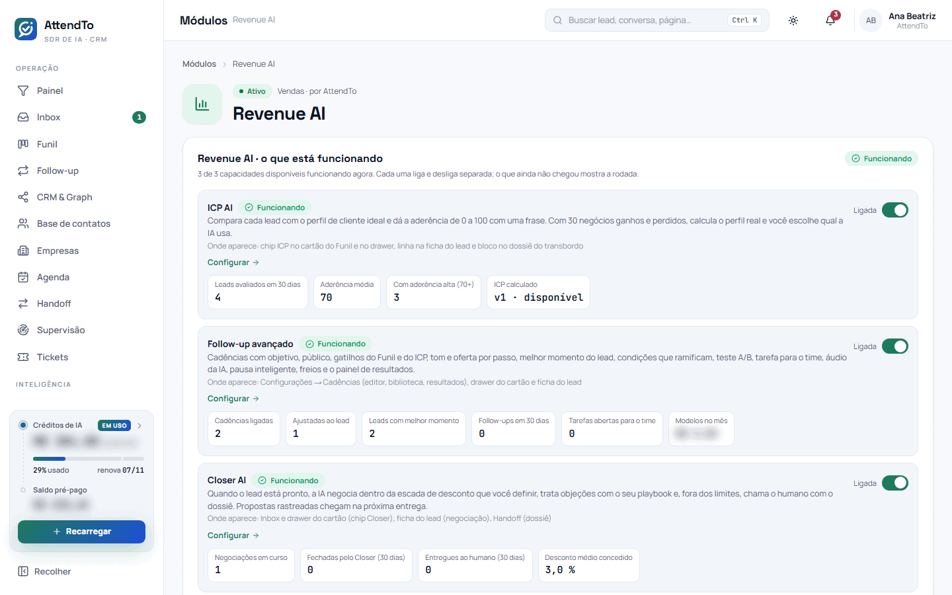Viewport: 952px width, 595px height.
Task: Click Tarefas abertas para o time card
Action: tap(612, 428)
